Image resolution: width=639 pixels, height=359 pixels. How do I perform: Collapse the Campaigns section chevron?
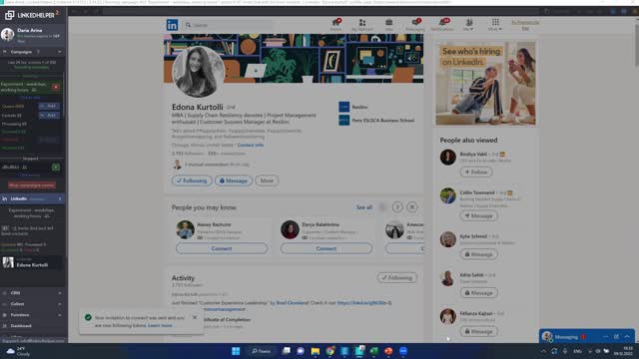60,52
